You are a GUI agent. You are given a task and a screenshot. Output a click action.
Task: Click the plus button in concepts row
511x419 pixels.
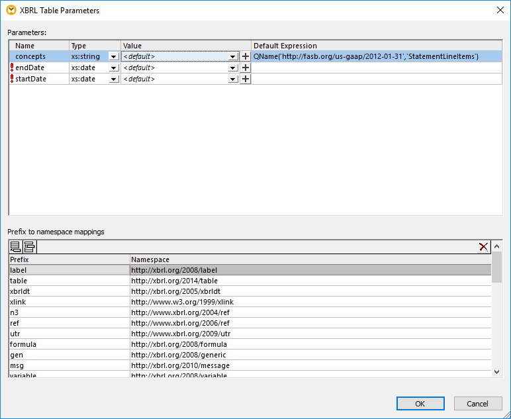click(246, 57)
